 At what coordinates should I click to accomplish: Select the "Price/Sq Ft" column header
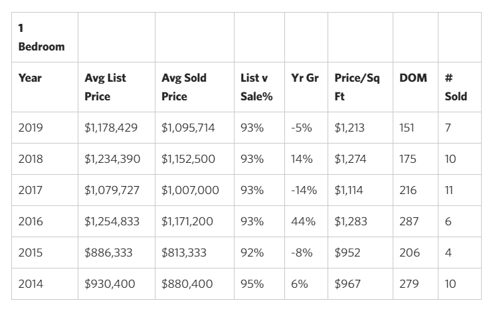(x=357, y=87)
